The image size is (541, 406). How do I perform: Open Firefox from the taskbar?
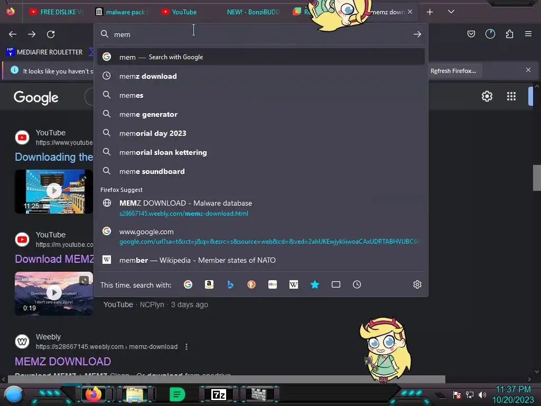[x=94, y=394]
